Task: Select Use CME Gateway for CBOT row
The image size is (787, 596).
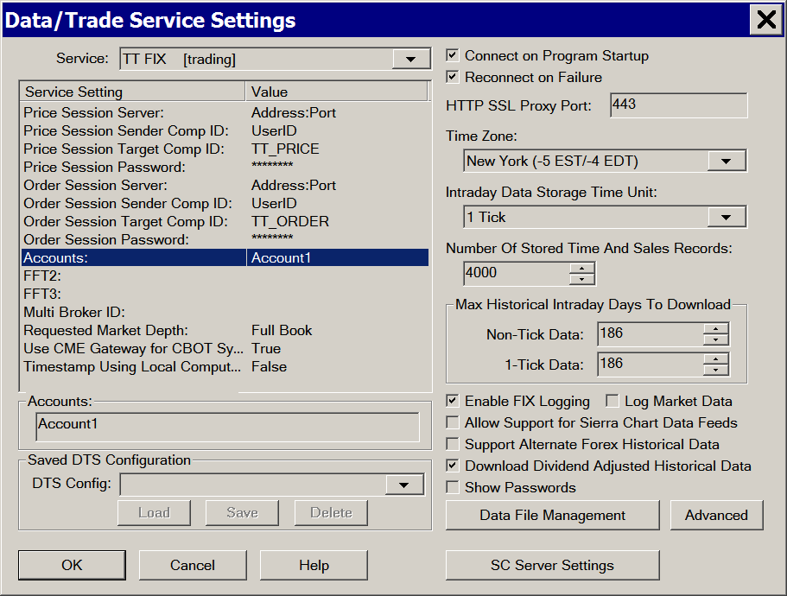Action: pos(225,349)
